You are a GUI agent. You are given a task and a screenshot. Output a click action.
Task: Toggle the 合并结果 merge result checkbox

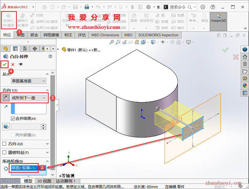[x=13, y=119]
